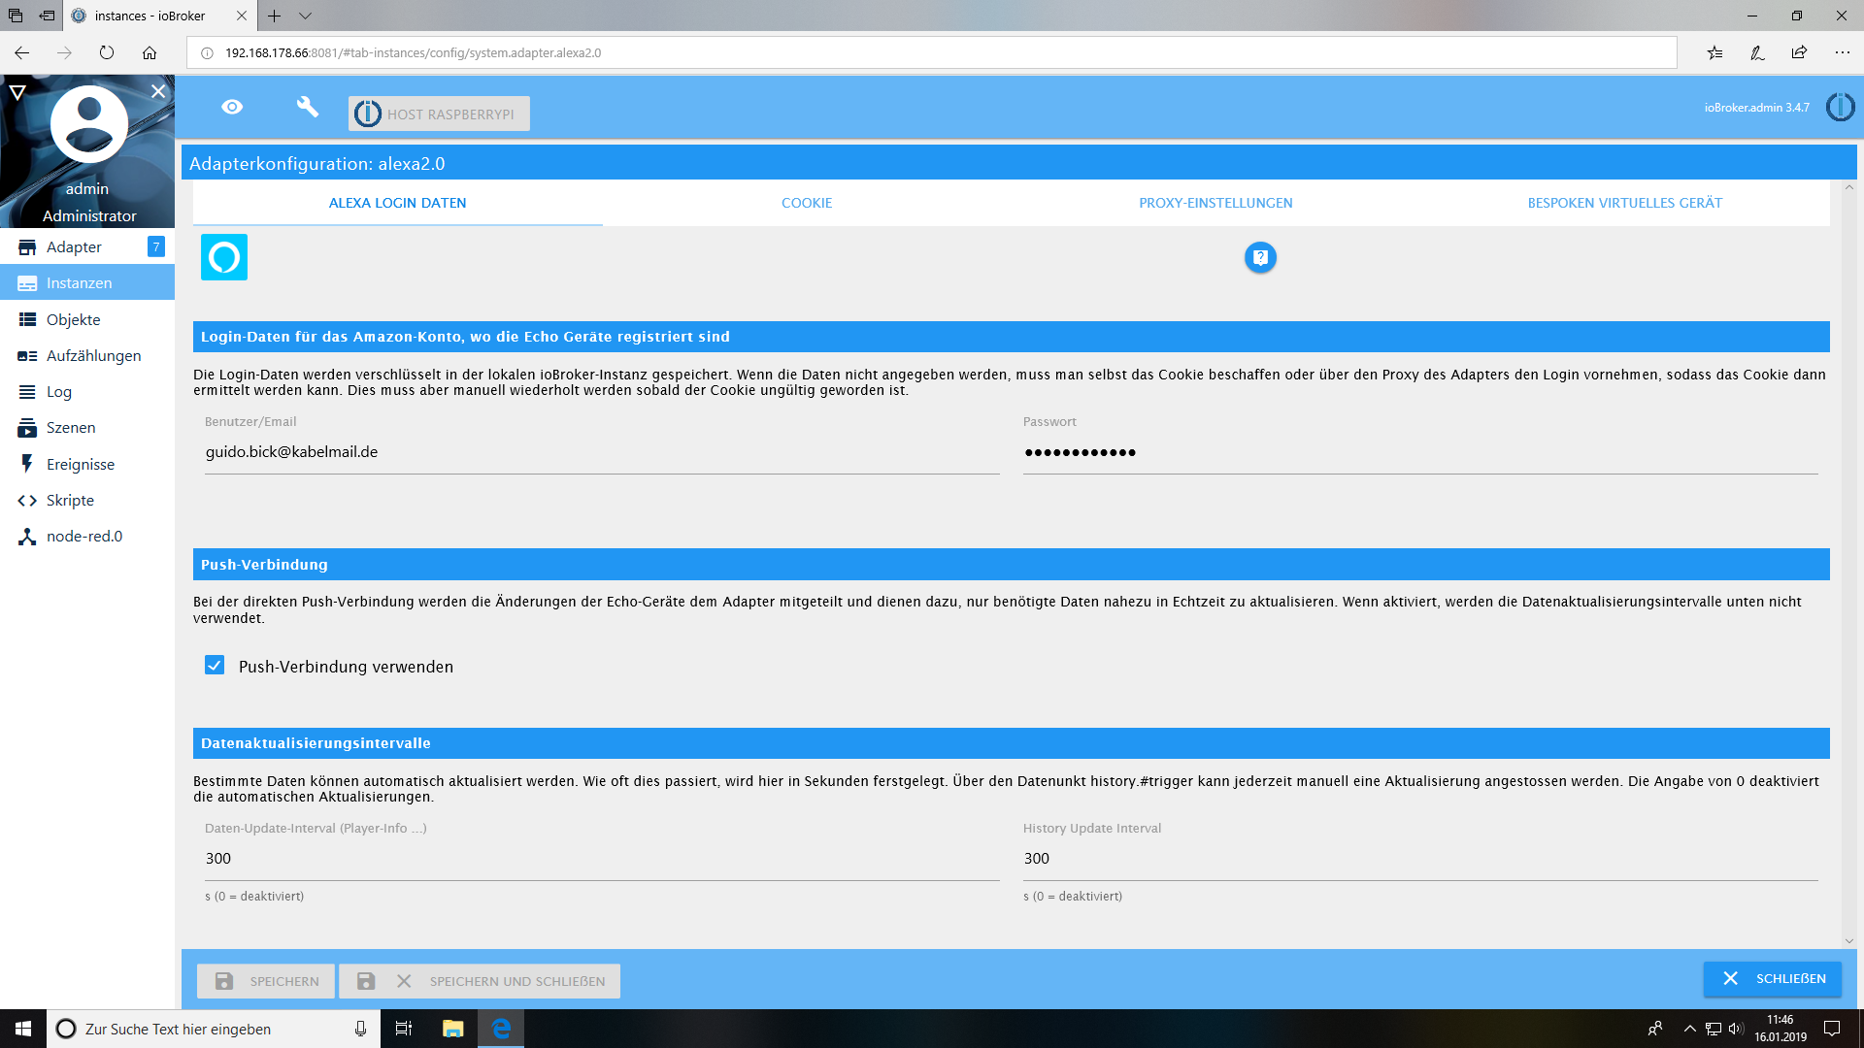The height and width of the screenshot is (1048, 1864).
Task: Open a new browser tab
Action: point(275,16)
